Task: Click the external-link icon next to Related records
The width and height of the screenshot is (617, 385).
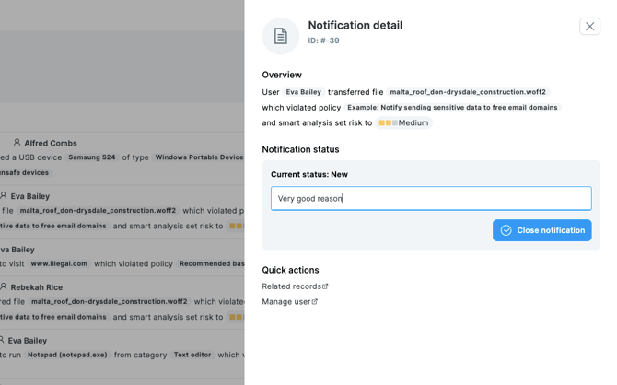Action: pos(325,286)
